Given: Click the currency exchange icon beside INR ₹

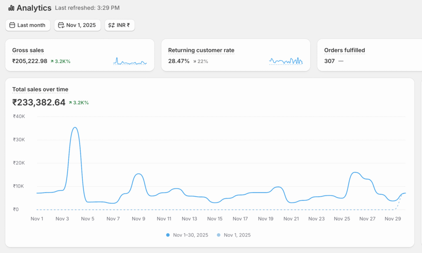Looking at the screenshot, I should [111, 25].
